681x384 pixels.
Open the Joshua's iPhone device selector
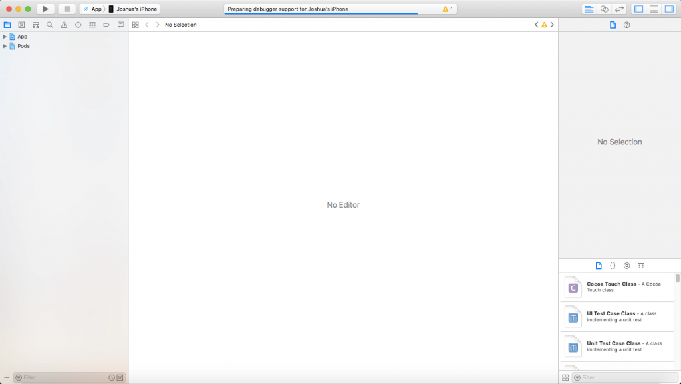(133, 9)
